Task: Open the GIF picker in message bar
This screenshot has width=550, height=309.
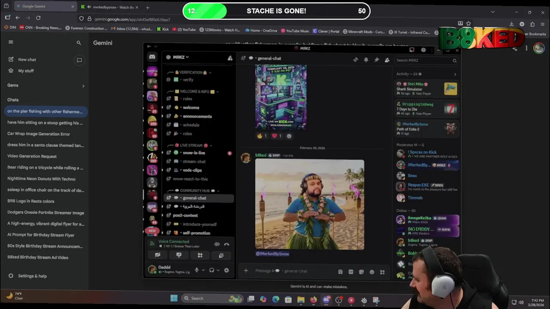Action: 351,272
